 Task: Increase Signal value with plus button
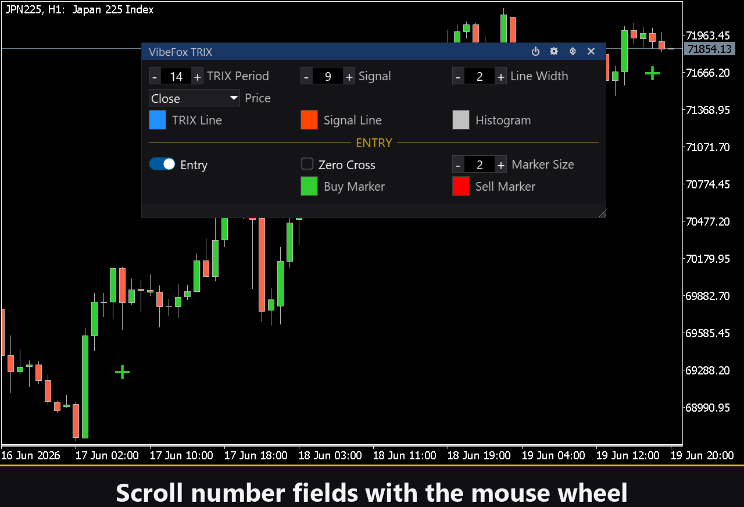(x=349, y=76)
